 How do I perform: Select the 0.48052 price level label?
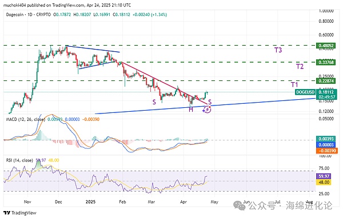(326, 46)
